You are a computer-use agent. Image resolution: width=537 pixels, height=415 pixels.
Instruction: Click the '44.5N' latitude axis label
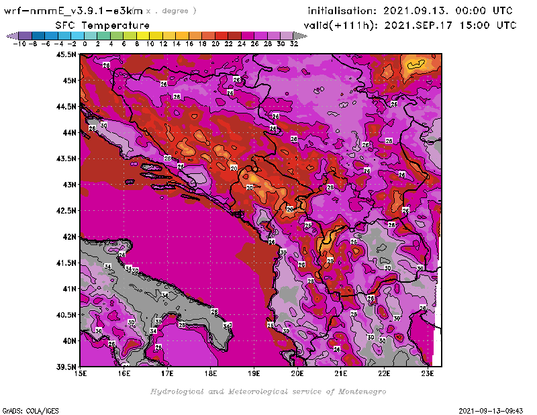click(x=66, y=107)
